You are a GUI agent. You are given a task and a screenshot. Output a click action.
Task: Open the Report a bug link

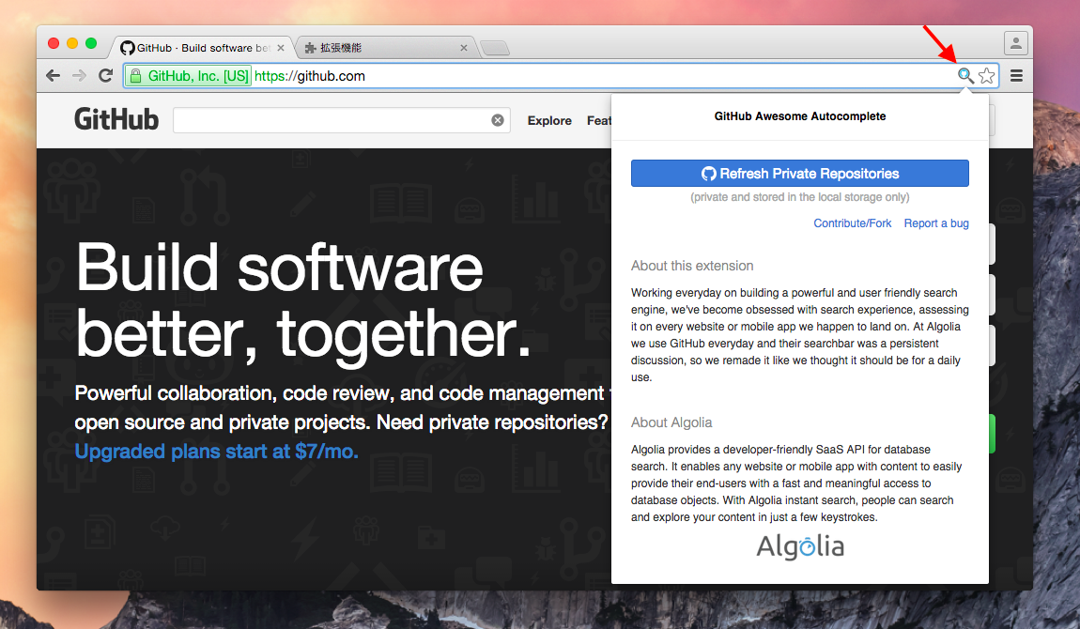[936, 223]
